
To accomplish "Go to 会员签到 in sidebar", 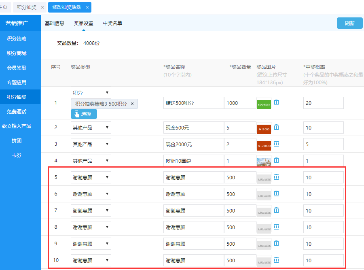I will pyautogui.click(x=17, y=68).
